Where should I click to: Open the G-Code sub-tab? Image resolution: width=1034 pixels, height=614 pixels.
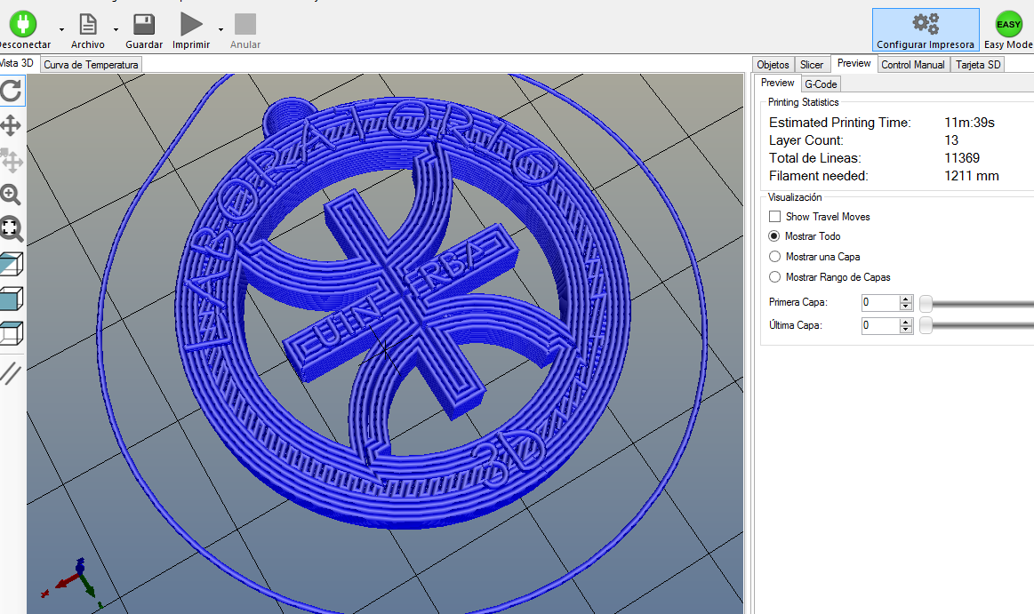[820, 84]
